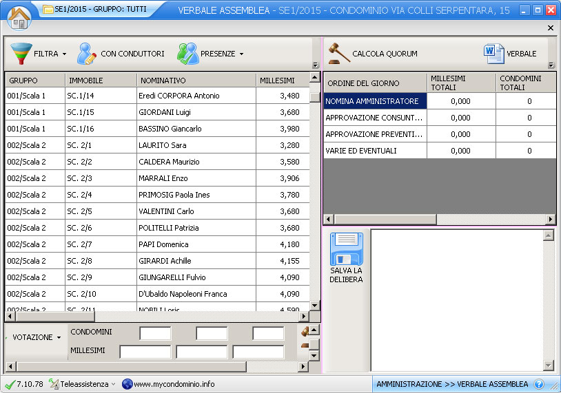This screenshot has height=393, width=561.
Task: Sort by the MILLESIMI column header
Action: point(277,81)
